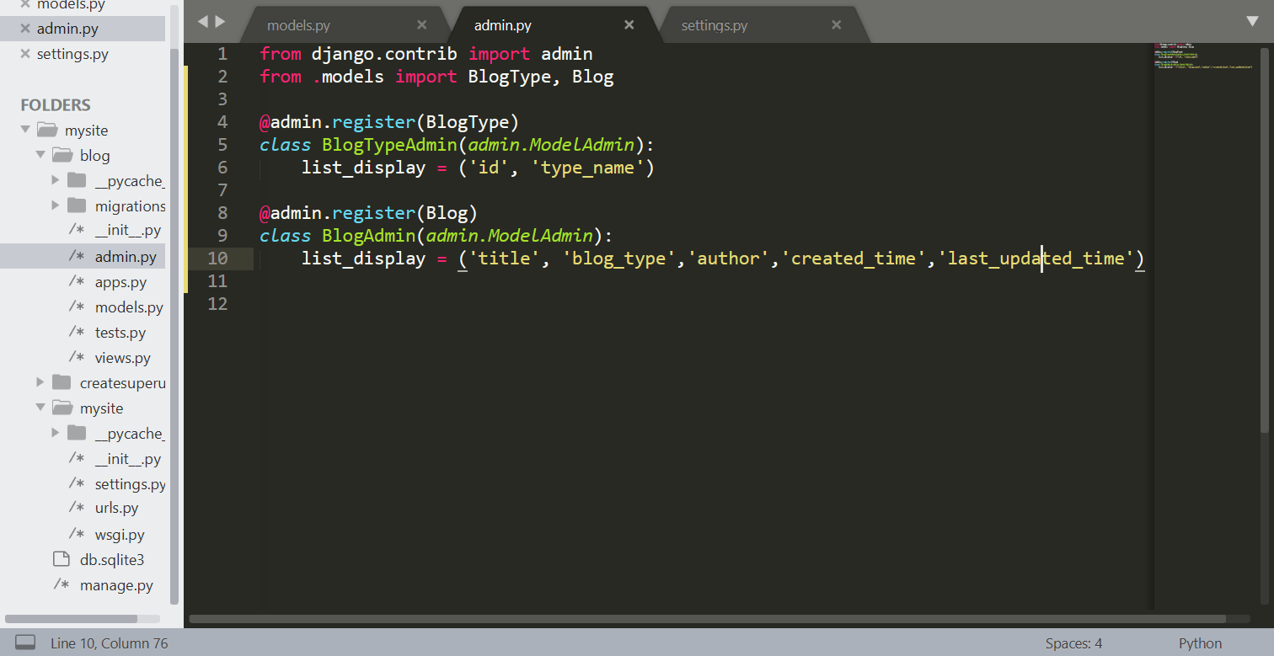Open admin.py in the folder tree
Image resolution: width=1274 pixels, height=656 pixels.
click(x=126, y=256)
